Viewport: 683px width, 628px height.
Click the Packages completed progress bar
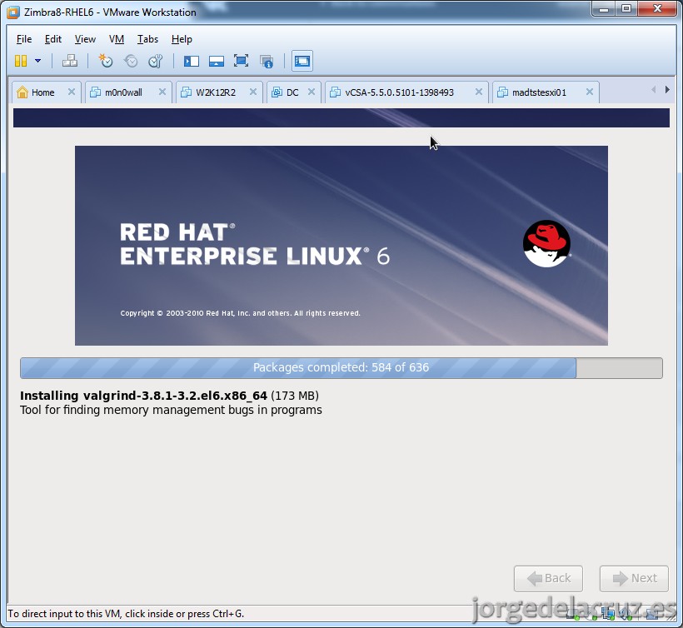(x=341, y=368)
